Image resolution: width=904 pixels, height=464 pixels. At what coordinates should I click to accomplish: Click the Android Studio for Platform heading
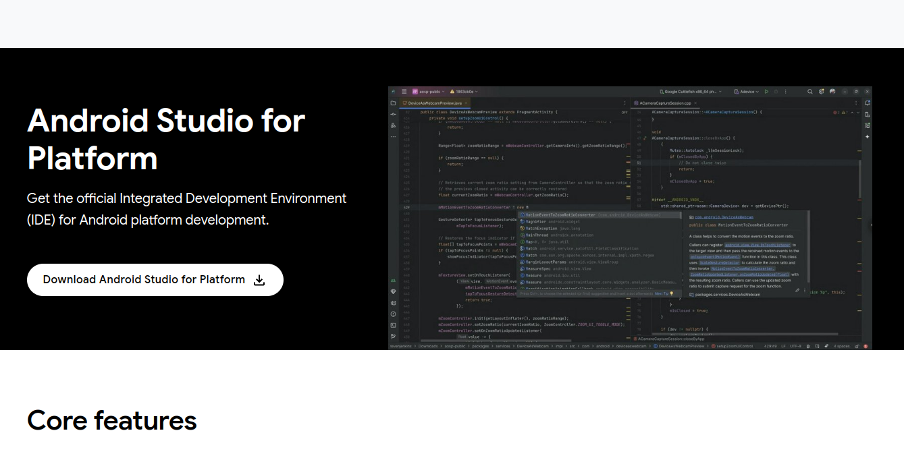166,140
